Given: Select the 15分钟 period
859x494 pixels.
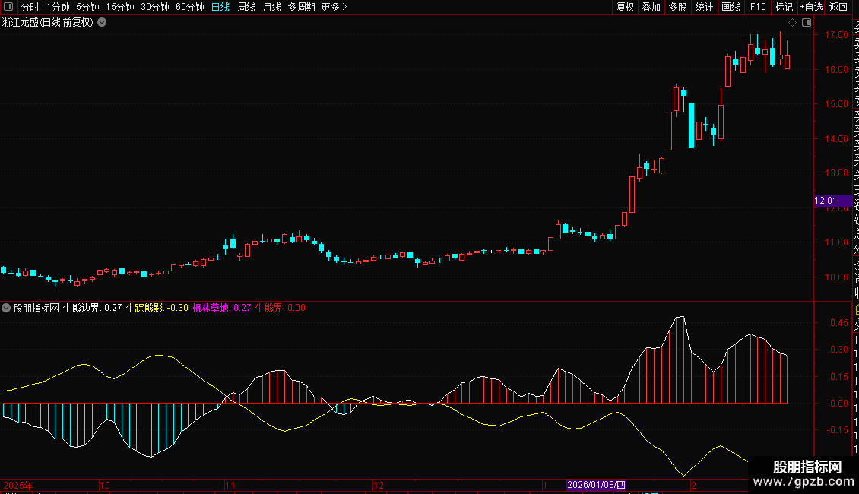Looking at the screenshot, I should pos(120,7).
